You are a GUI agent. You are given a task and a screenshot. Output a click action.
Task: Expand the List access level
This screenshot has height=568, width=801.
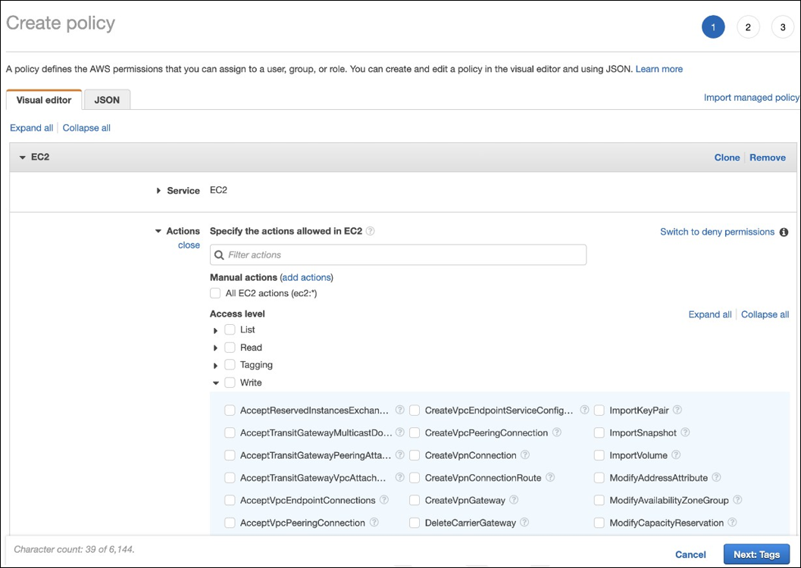[x=216, y=330]
